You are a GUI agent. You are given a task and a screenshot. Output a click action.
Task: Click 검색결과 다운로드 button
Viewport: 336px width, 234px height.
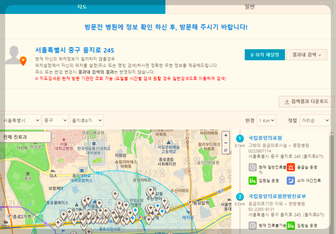(x=306, y=102)
